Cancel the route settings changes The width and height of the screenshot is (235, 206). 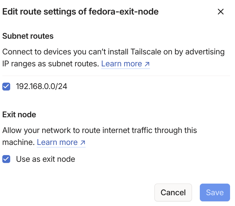[173, 192]
